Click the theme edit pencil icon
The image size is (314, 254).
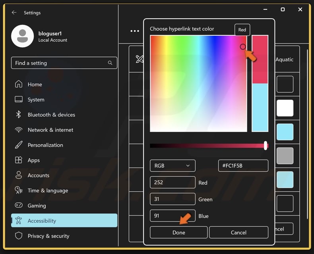pyautogui.click(x=140, y=59)
